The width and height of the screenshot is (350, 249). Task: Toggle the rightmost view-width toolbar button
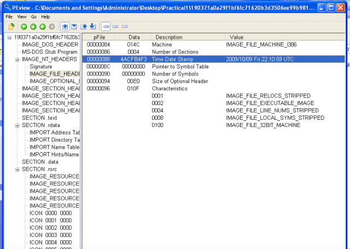pos(125,26)
